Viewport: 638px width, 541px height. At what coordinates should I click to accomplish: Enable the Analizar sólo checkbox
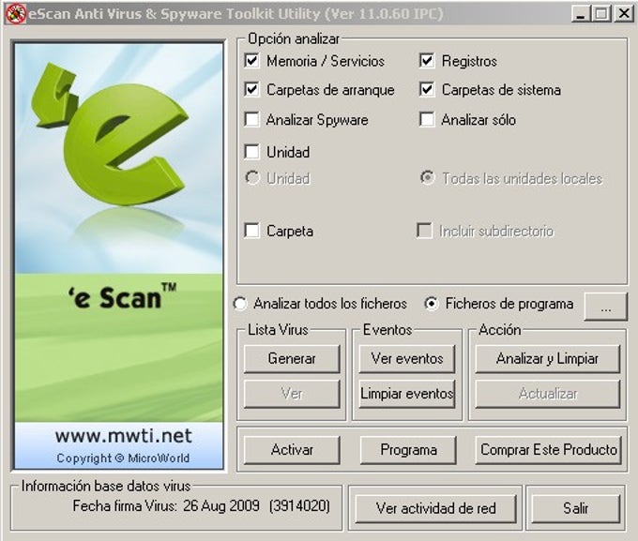[426, 120]
